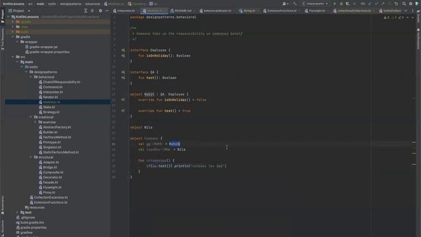421x237 pixels.
Task: Click override gutter icon beside isOnHoliday() = false
Action: pos(123,99)
